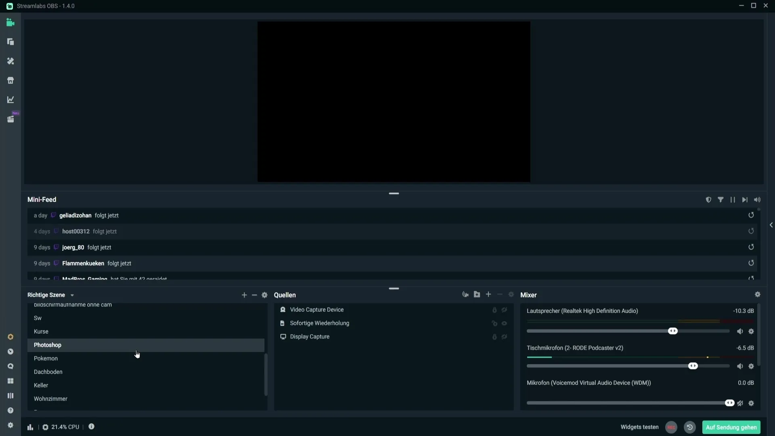Replay the geliadizohan follow alert

pyautogui.click(x=751, y=215)
